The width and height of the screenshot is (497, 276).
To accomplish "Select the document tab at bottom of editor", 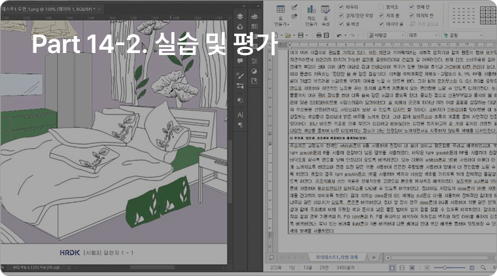I will [338, 258].
